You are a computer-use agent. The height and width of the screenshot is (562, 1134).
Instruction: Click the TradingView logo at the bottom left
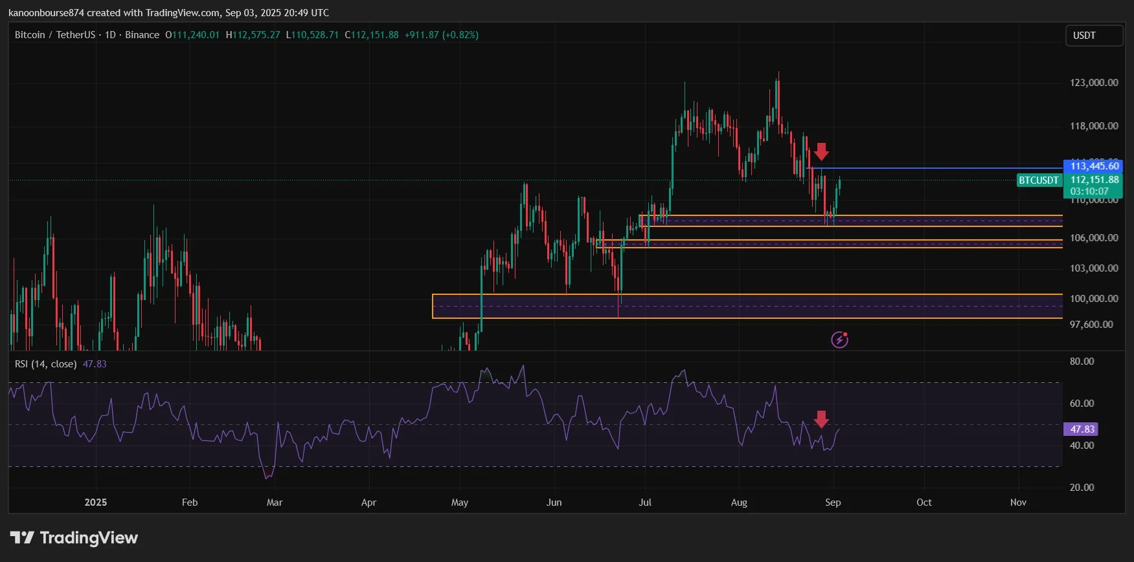[74, 537]
